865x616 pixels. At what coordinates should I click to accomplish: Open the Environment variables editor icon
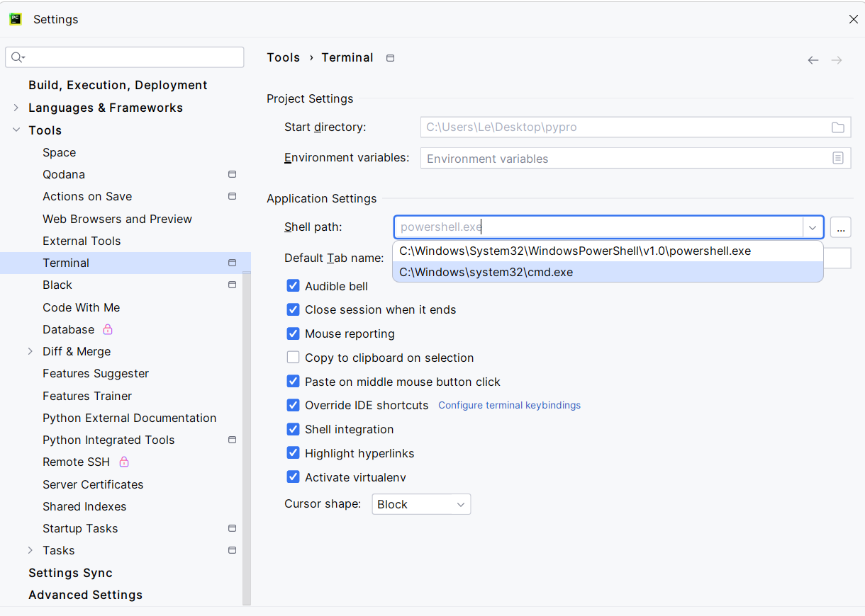837,159
